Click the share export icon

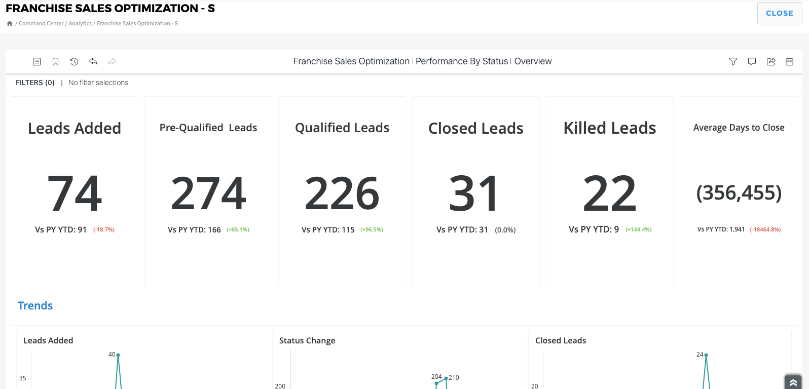pyautogui.click(x=771, y=62)
